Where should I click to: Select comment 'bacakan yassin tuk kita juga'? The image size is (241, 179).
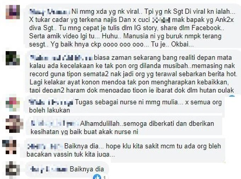pyautogui.click(x=71, y=154)
